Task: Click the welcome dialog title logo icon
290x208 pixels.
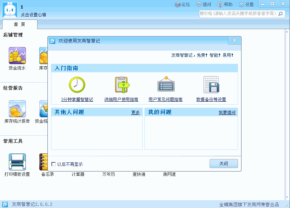Action: click(52, 41)
